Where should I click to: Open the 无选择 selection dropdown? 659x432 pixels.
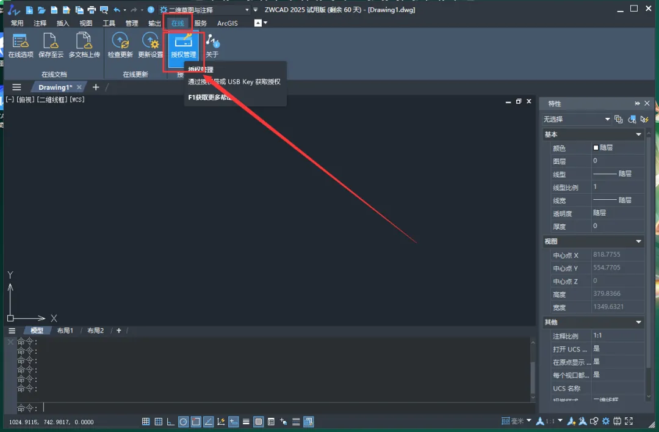(577, 119)
